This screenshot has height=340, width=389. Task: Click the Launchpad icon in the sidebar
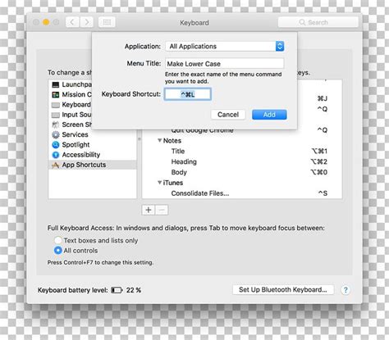(56, 84)
